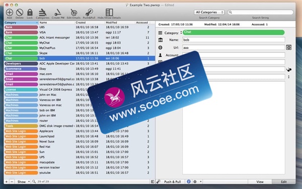Click the Name field containing bob
This screenshot has width=302, height=189.
point(234,40)
